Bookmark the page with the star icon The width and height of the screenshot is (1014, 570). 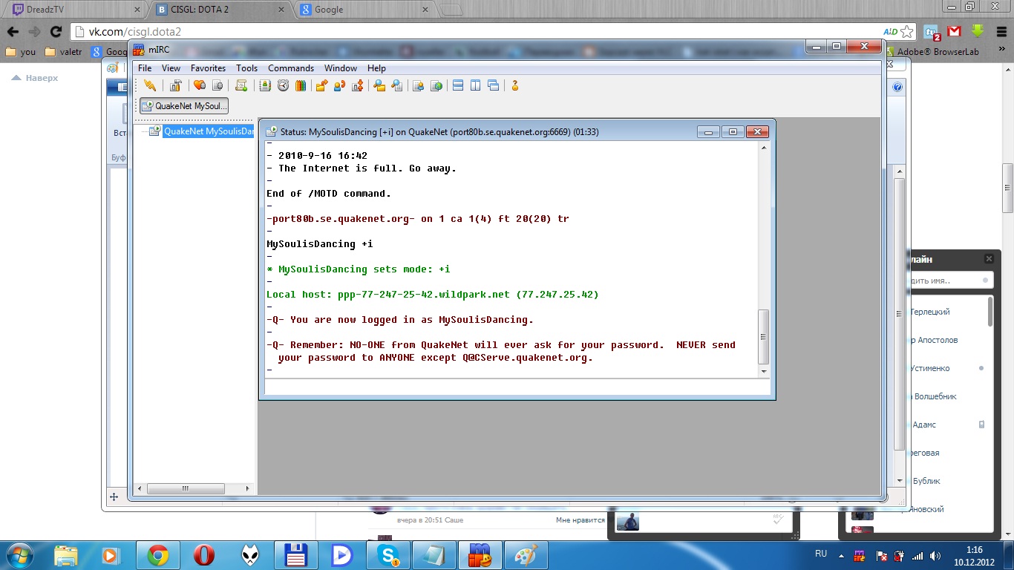(907, 32)
